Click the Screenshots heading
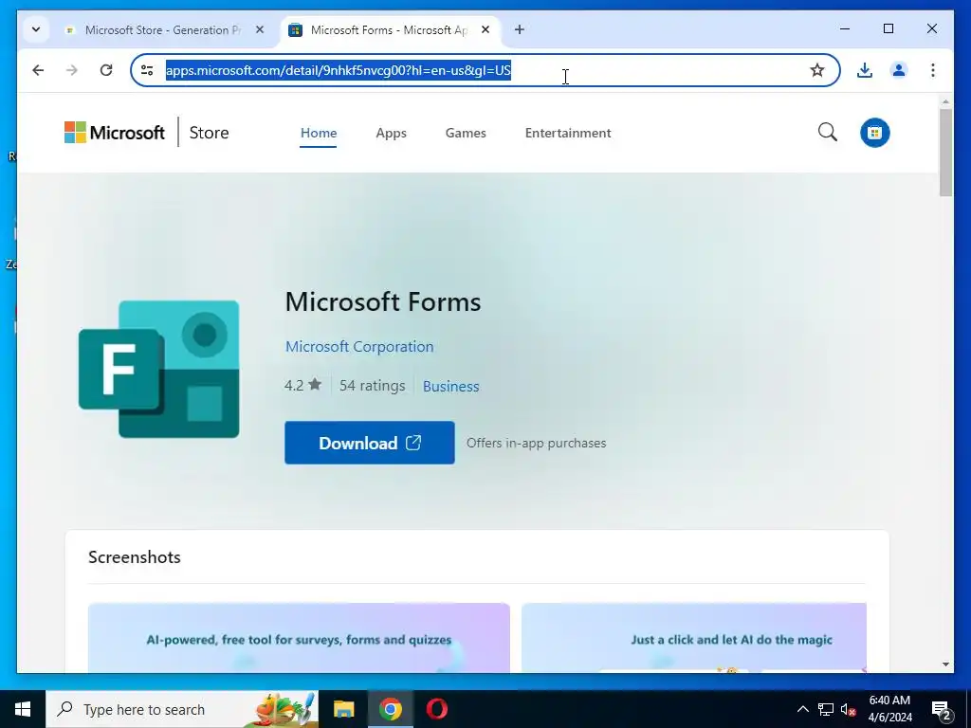 [135, 556]
